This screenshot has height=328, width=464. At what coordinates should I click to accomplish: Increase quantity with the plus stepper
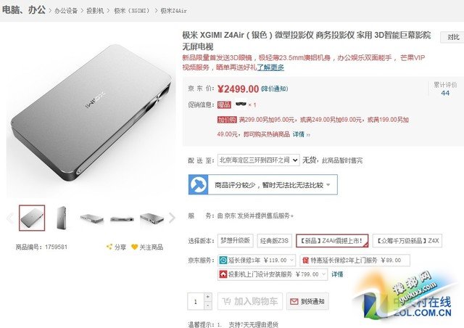click(208, 297)
